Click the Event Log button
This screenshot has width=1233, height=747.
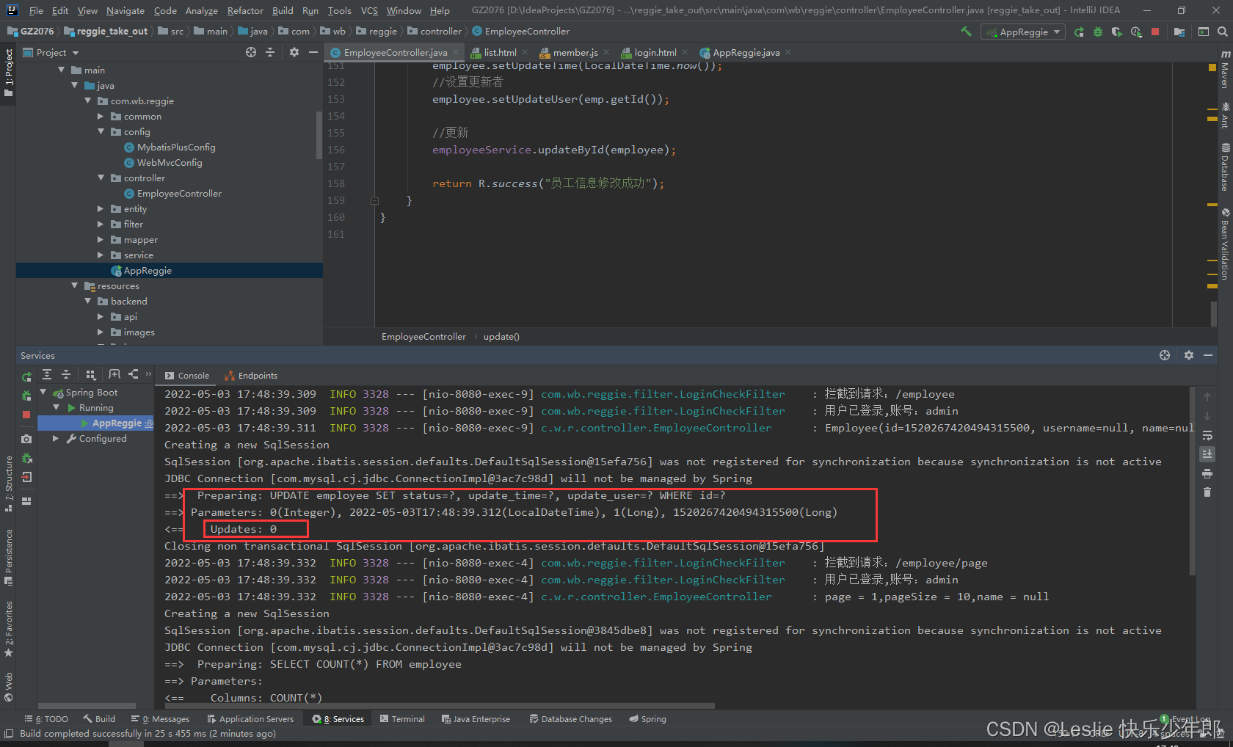[1185, 719]
